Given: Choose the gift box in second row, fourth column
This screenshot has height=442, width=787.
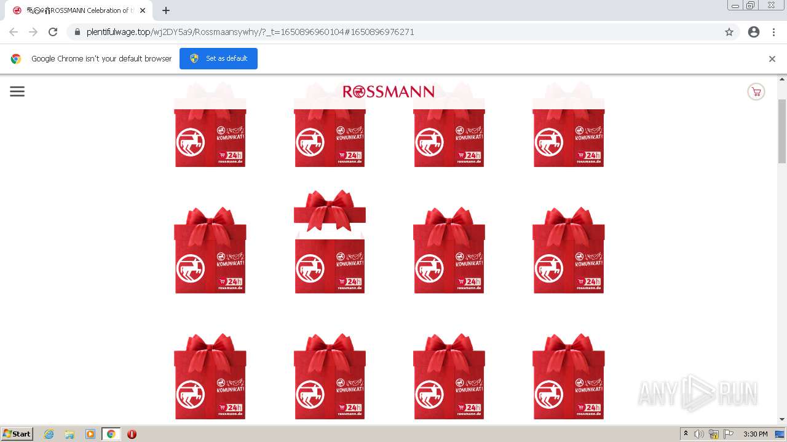Looking at the screenshot, I should pyautogui.click(x=568, y=250).
